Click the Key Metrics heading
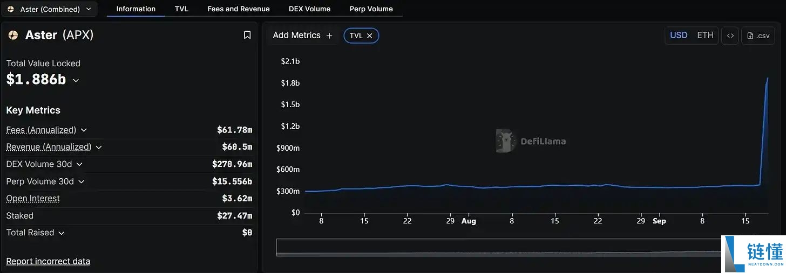Image resolution: width=786 pixels, height=273 pixels. tap(33, 110)
